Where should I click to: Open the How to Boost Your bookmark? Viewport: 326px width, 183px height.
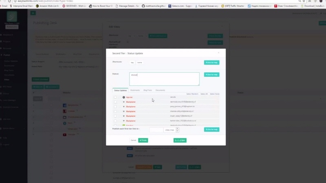[101, 6]
